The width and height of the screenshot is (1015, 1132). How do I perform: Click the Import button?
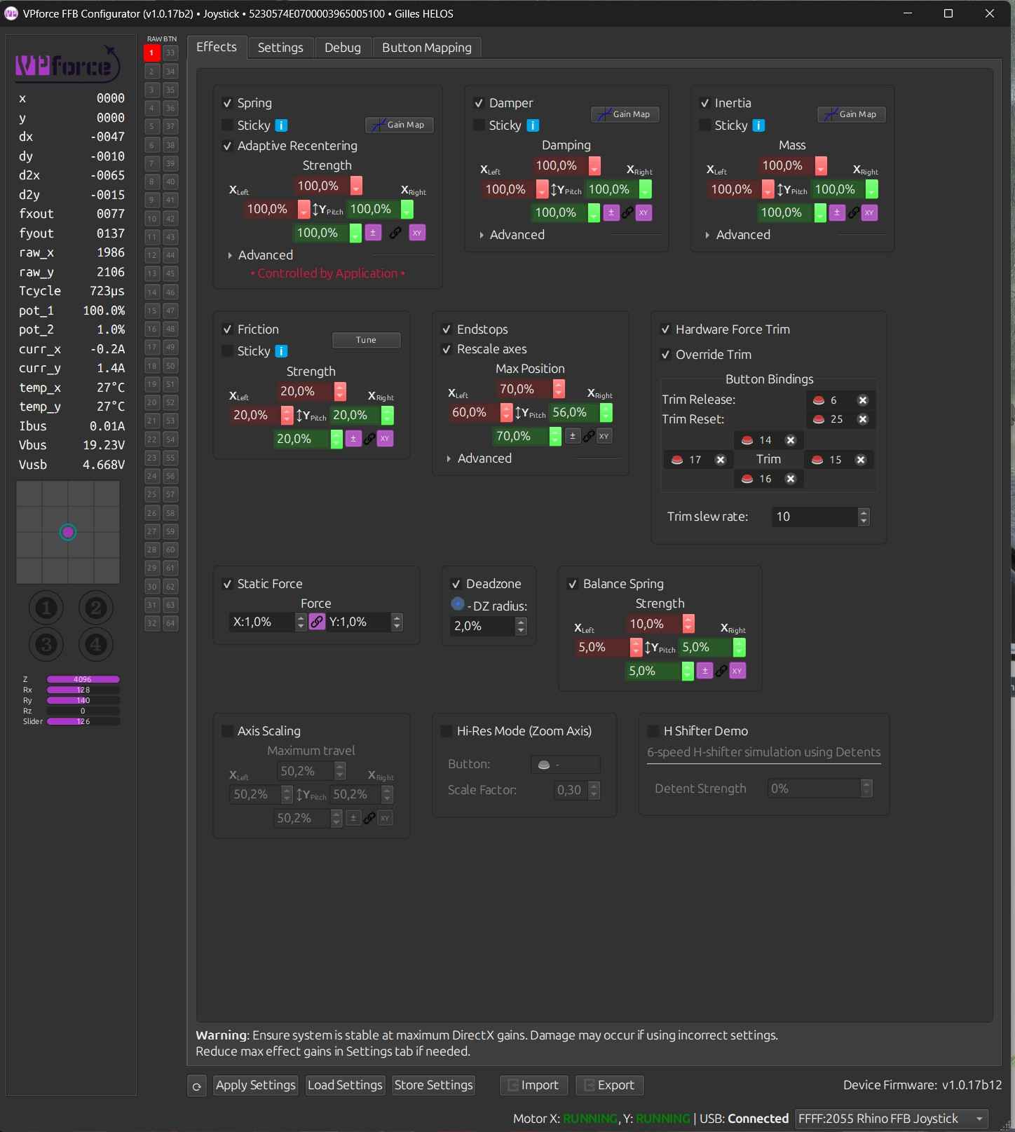click(x=534, y=1085)
